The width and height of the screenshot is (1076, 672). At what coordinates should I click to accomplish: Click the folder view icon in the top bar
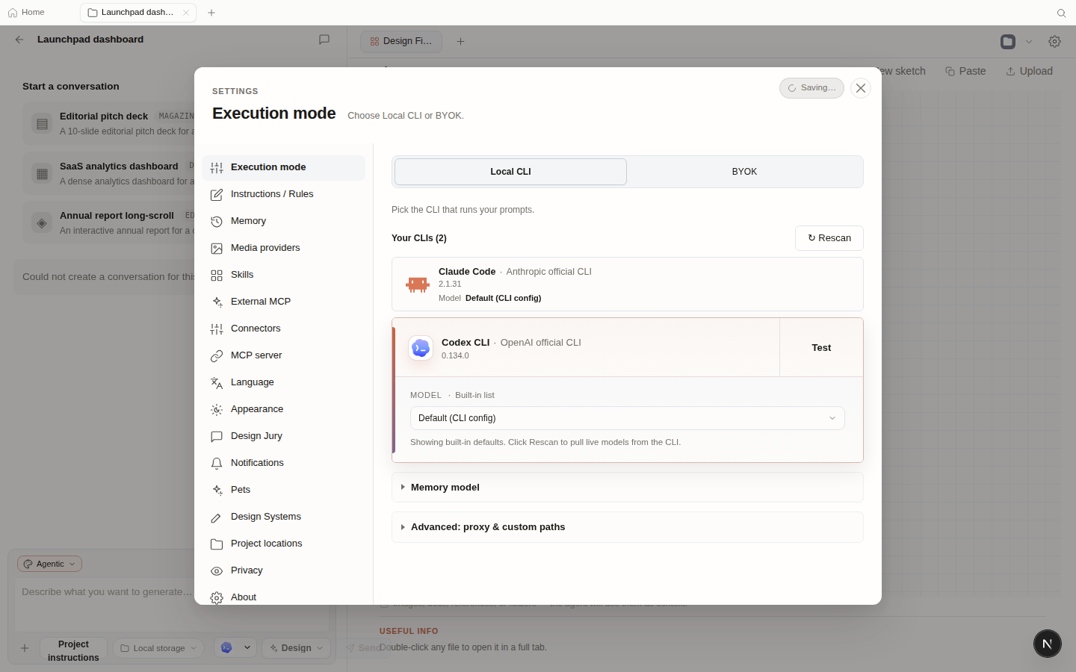pos(1008,42)
